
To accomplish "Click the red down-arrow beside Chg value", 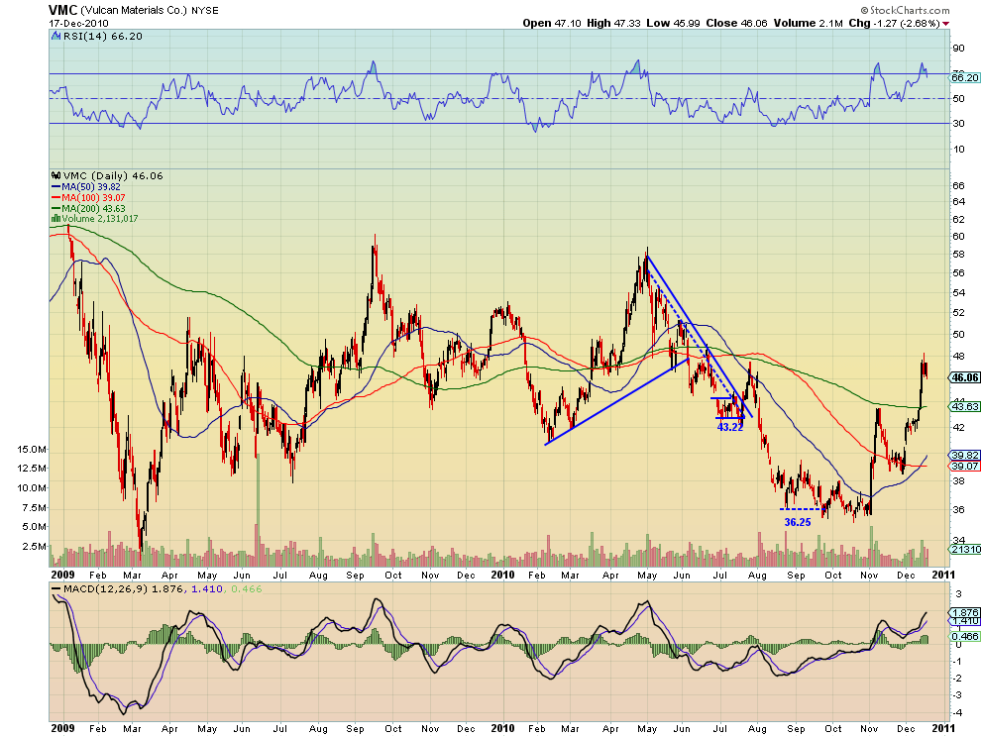I will click(946, 24).
